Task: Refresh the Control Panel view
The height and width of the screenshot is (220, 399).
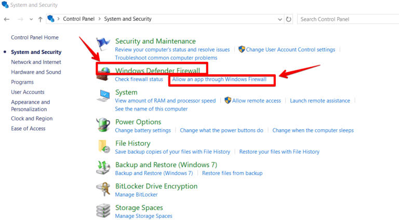Action: point(289,19)
